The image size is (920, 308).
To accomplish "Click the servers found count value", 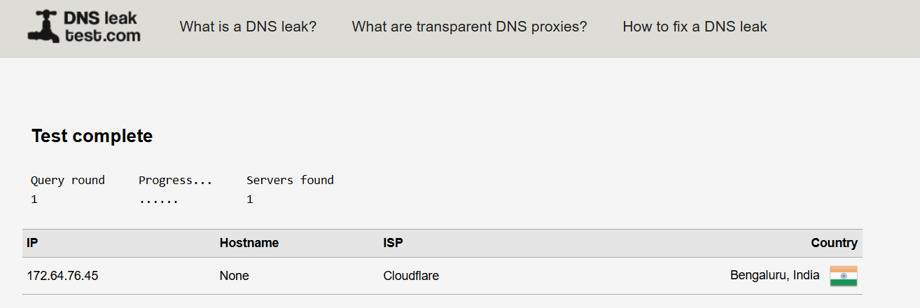I will tap(250, 199).
